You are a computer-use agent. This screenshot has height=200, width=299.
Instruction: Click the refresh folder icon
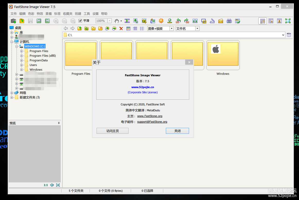pyautogui.click(x=87, y=29)
